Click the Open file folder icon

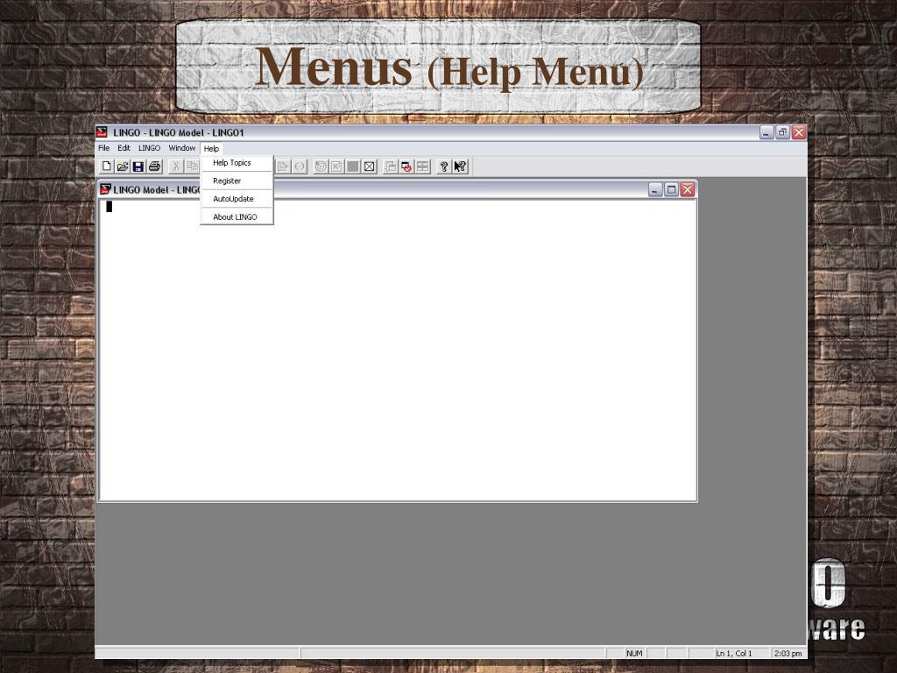coord(123,166)
